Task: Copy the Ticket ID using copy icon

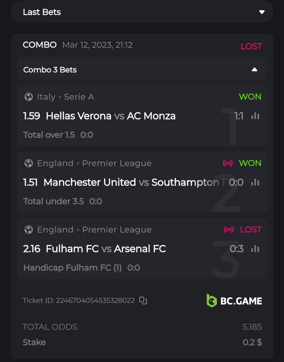Action: (143, 300)
